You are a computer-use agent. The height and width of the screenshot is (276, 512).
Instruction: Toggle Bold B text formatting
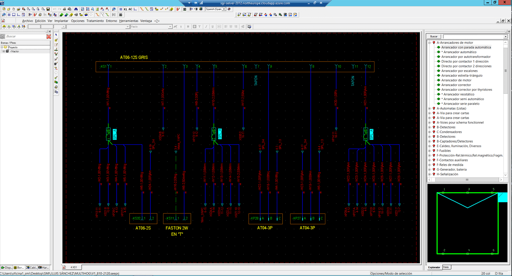(x=188, y=26)
